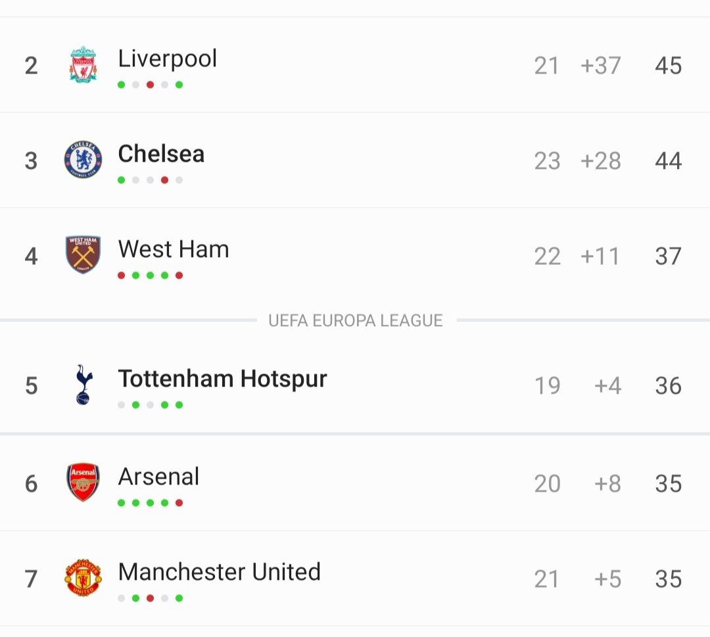This screenshot has width=710, height=637.
Task: Tap Chelsea's red loss form dot
Action: click(165, 180)
